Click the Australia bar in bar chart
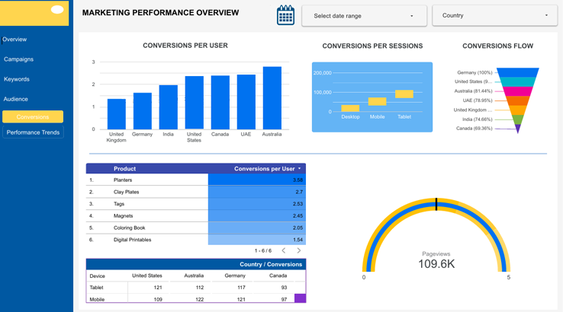The width and height of the screenshot is (563, 312). [x=272, y=97]
